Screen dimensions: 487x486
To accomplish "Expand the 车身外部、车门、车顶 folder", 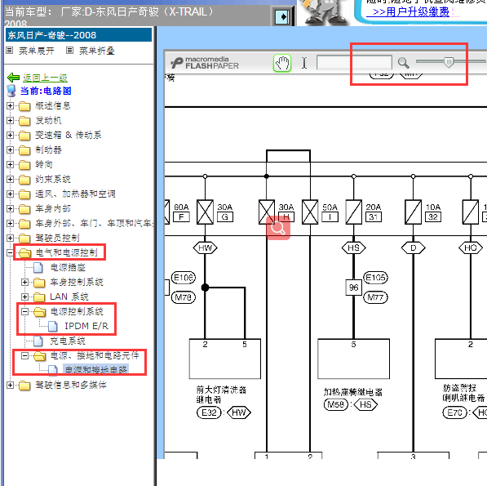I will (x=10, y=223).
